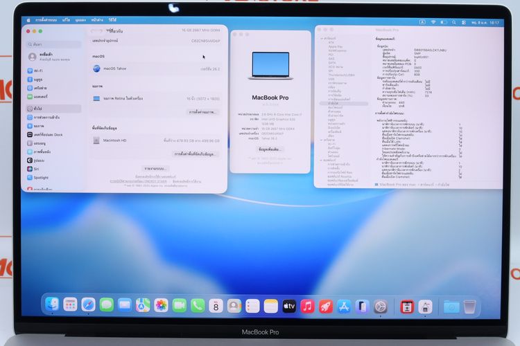
Task: Open Finder from the Dock
Action: (52, 305)
